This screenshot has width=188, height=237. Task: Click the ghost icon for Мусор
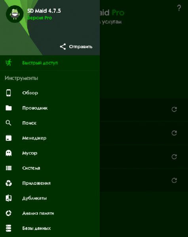click(9, 153)
